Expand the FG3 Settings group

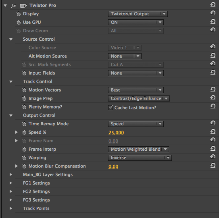(x=11, y=200)
